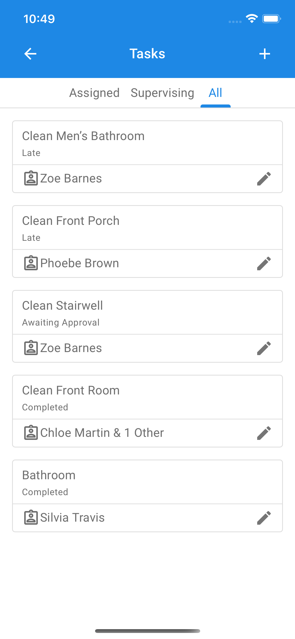Open the Clean Front Room task

tap(71, 391)
